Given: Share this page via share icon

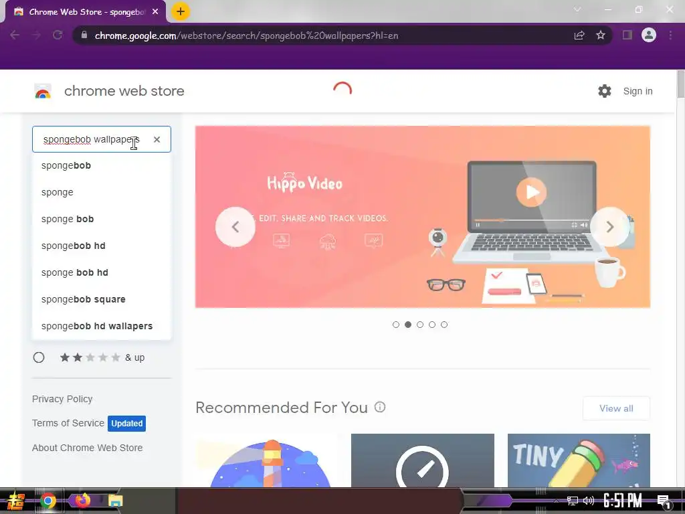Looking at the screenshot, I should point(579,35).
